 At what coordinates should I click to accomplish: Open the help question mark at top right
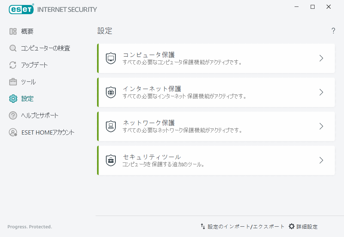(x=333, y=31)
